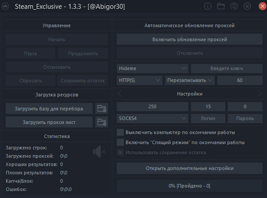Click Открыть дополнительные настройки button

coord(190,168)
